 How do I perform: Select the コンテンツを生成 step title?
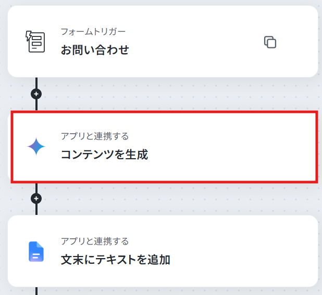click(x=104, y=155)
